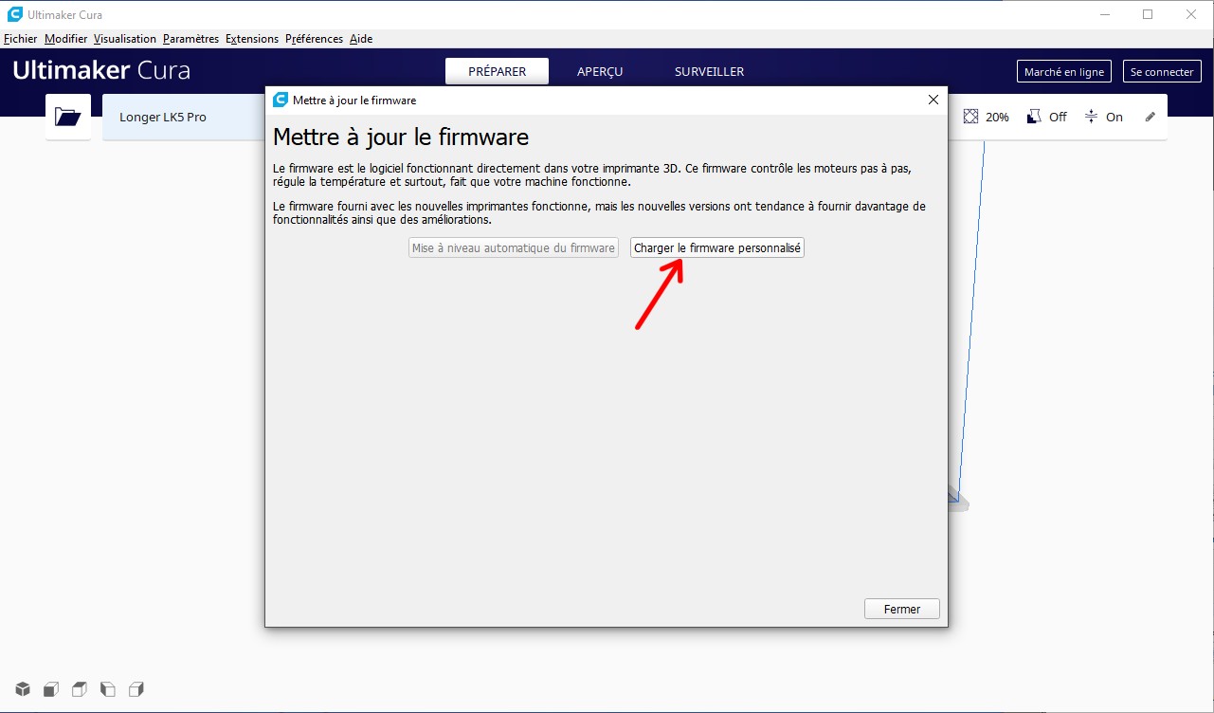1214x713 pixels.
Task: Click the Mettre à jour le firmware heading
Action: pos(401,137)
